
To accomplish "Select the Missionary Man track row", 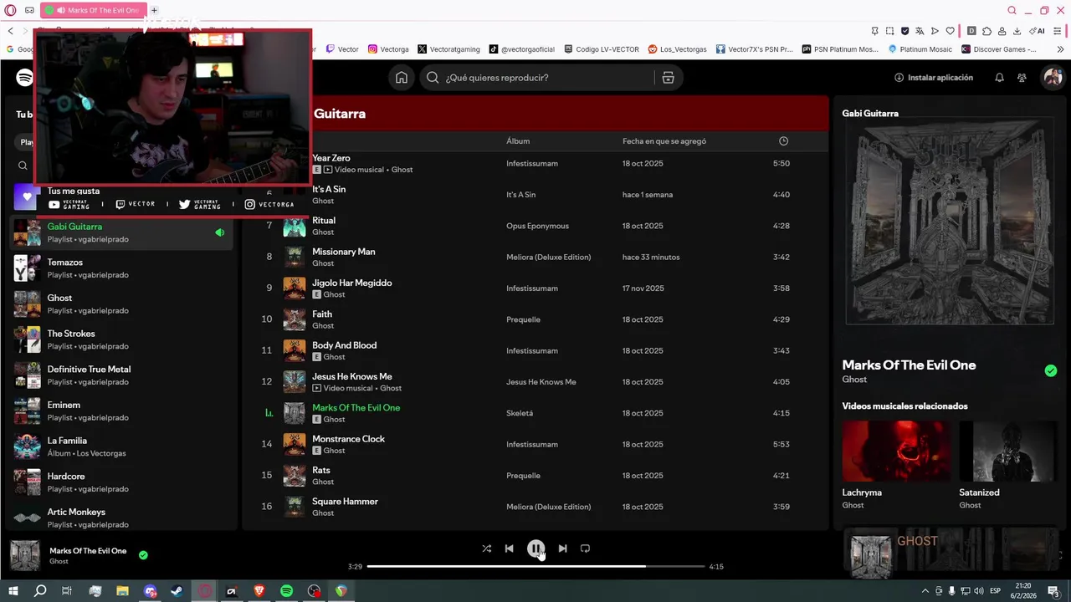I will pyautogui.click(x=535, y=257).
